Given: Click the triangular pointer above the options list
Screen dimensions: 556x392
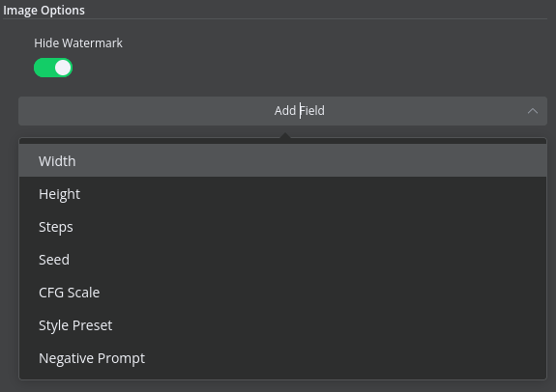Looking at the screenshot, I should tap(285, 135).
